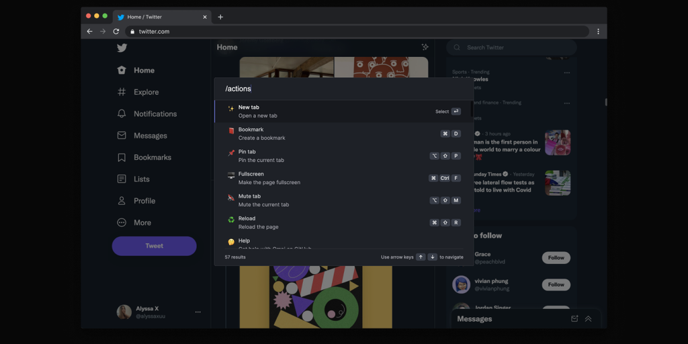Click the Profile person icon
This screenshot has width=688, height=344.
(x=122, y=200)
